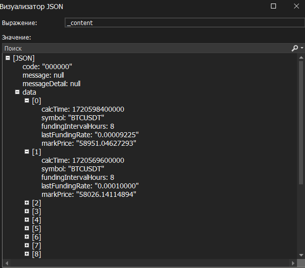
Task: Select lastFundingRate "0.00009225" row
Action: tap(90, 135)
